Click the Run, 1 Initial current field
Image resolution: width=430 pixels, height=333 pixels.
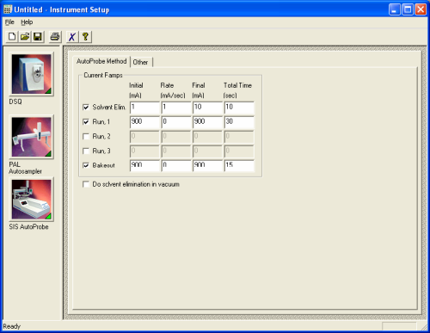pos(144,122)
